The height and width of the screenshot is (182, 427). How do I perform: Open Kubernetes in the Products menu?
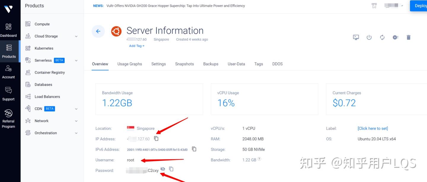pyautogui.click(x=44, y=48)
